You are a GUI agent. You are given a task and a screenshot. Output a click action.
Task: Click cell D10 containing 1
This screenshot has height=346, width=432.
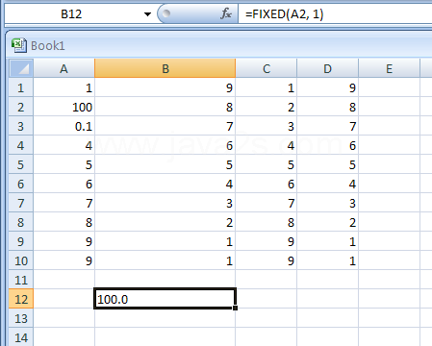pyautogui.click(x=327, y=260)
